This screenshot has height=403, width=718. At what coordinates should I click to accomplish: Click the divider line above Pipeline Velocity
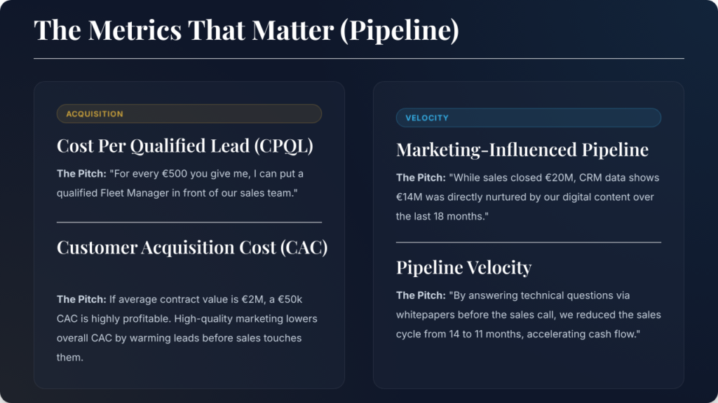tap(528, 242)
